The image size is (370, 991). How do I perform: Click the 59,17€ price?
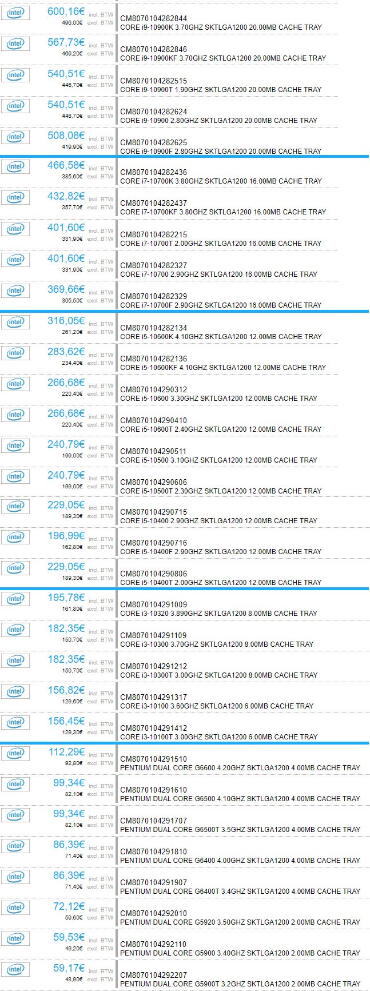pos(69,968)
